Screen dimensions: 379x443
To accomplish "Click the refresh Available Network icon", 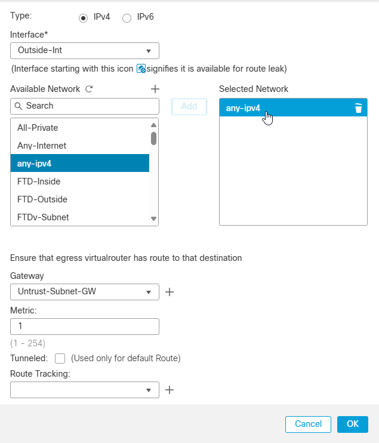I will point(89,89).
